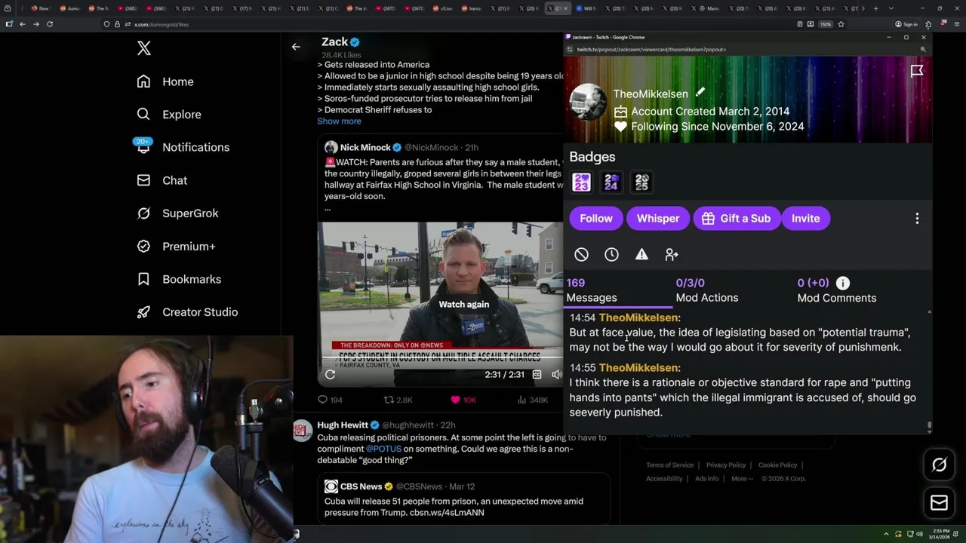The height and width of the screenshot is (543, 966).
Task: Click the info icon beside Mod Comments count
Action: 842,283
